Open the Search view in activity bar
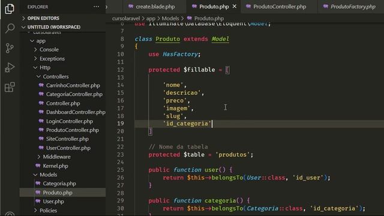The width and height of the screenshot is (384, 216). (x=10, y=28)
